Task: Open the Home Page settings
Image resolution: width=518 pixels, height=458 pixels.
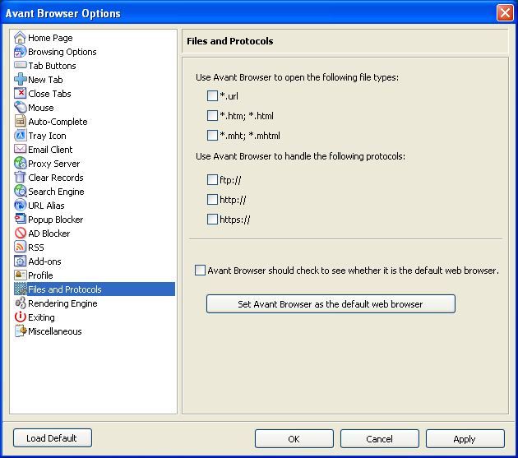Action: click(50, 38)
